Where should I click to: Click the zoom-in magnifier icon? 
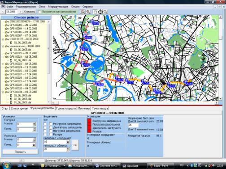point(88,12)
